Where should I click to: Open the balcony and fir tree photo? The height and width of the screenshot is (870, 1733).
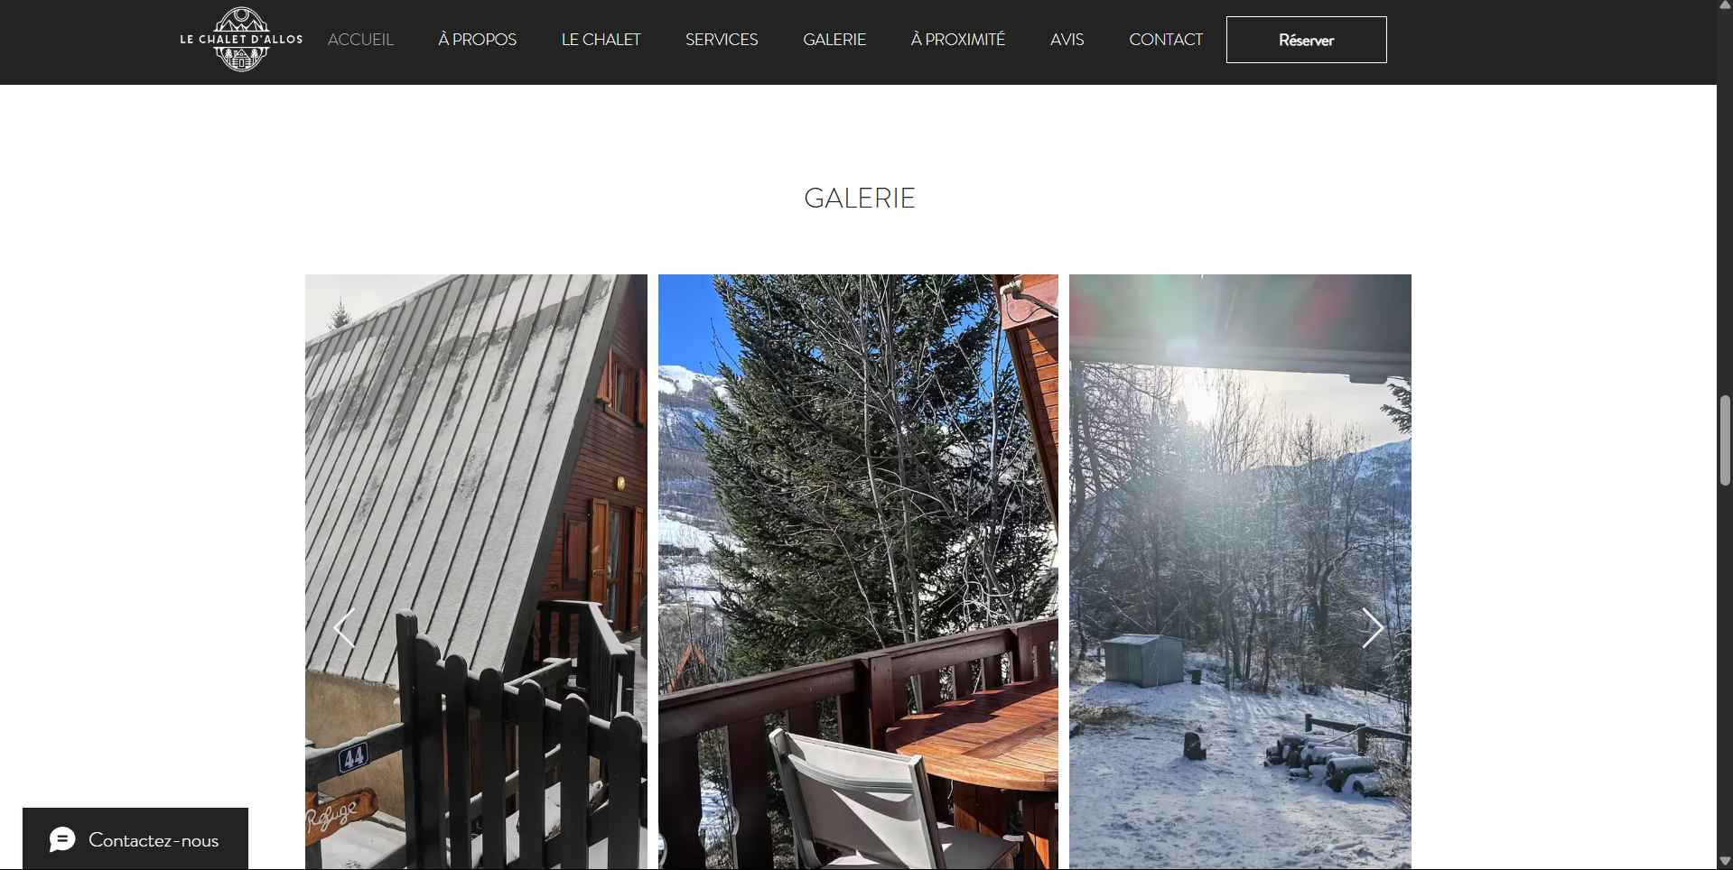click(x=858, y=571)
